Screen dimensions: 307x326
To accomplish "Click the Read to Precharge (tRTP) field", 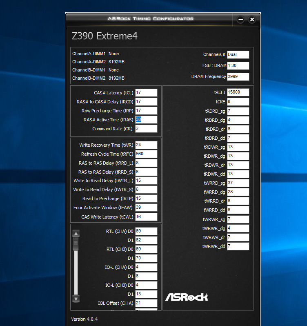I will 146,199.
